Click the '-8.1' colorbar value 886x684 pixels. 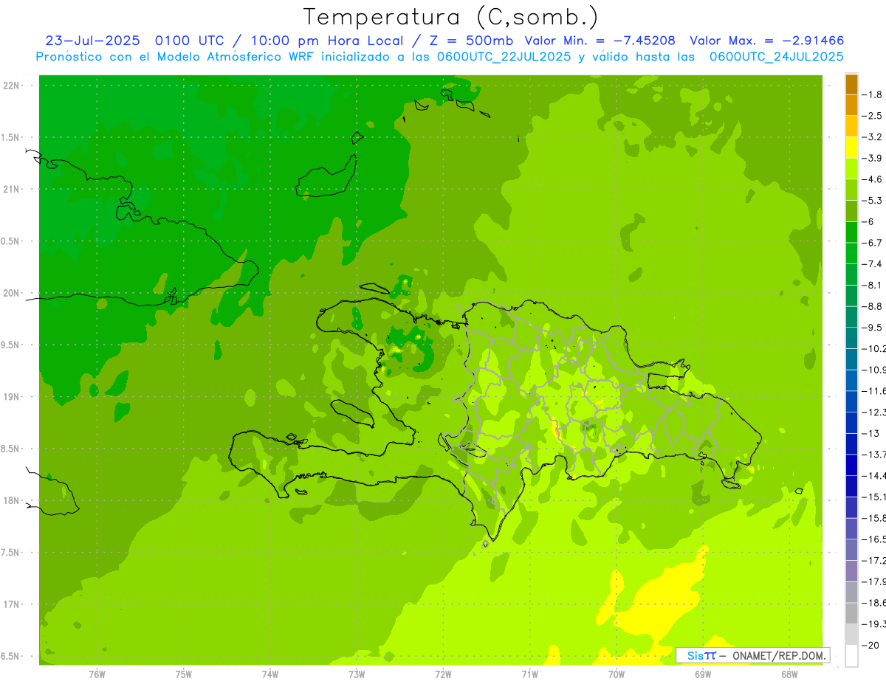(x=873, y=285)
